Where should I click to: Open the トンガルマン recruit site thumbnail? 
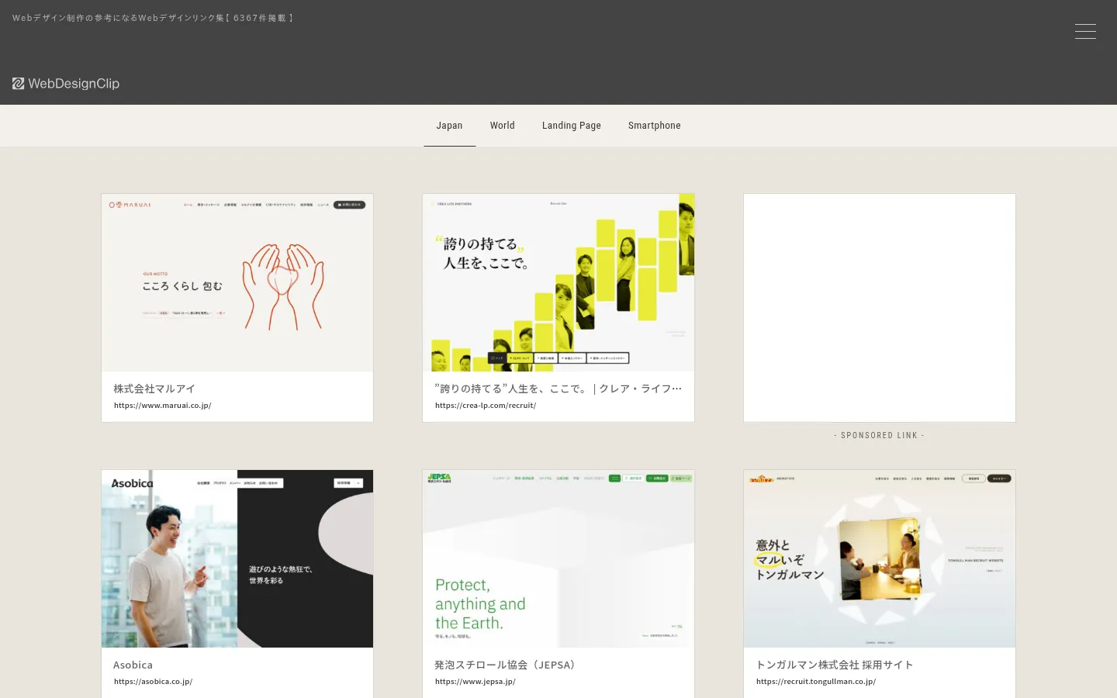click(880, 558)
